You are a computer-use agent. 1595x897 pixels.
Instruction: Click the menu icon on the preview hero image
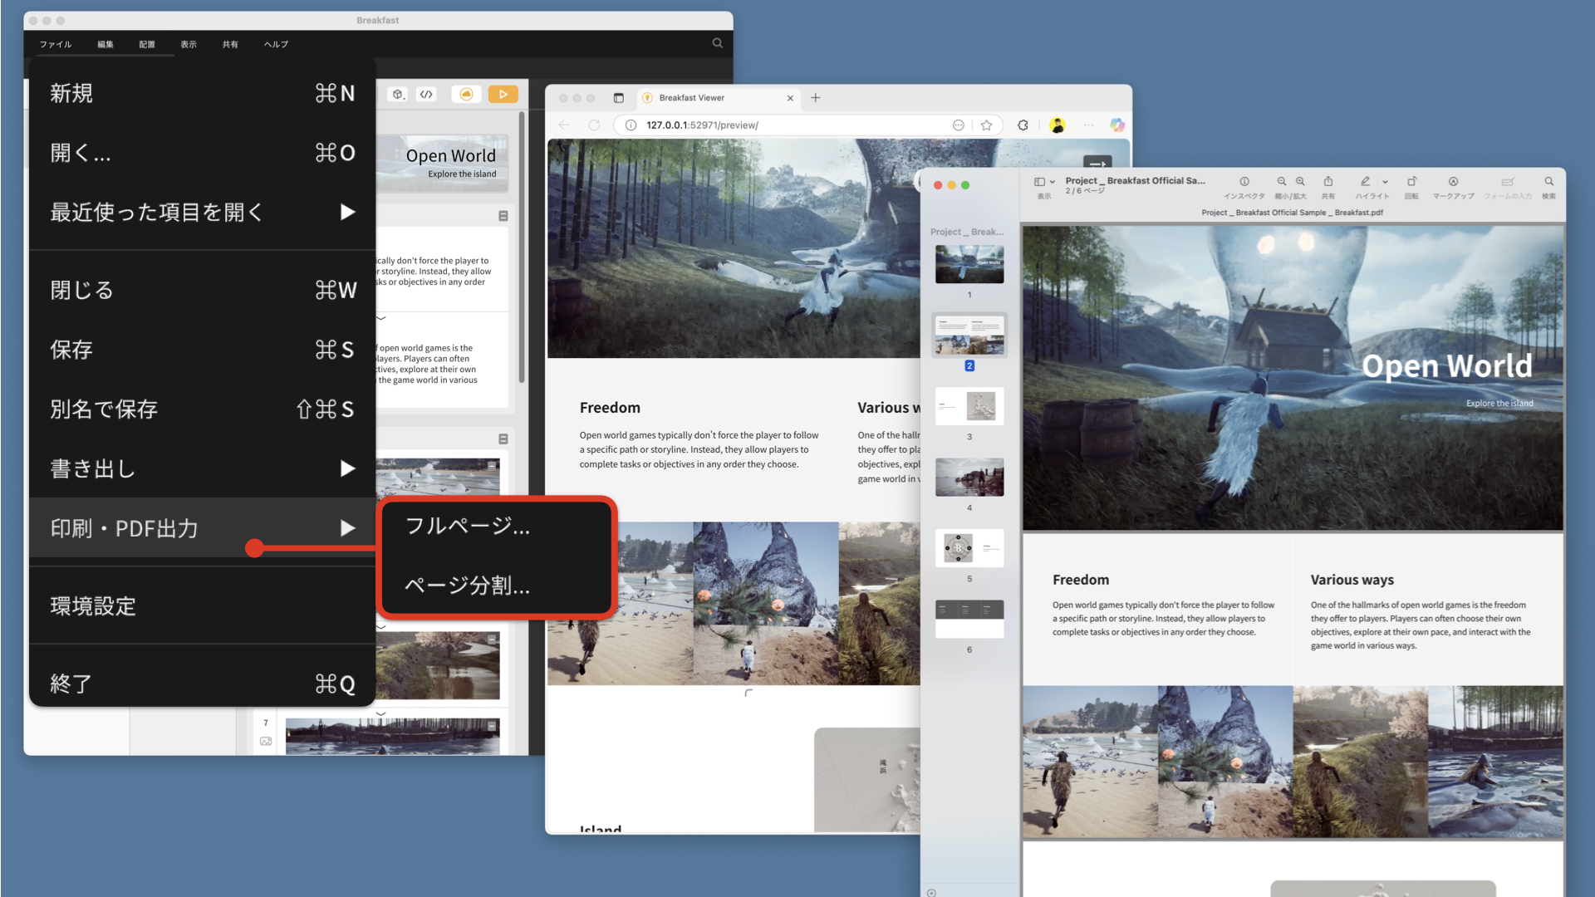1097,163
